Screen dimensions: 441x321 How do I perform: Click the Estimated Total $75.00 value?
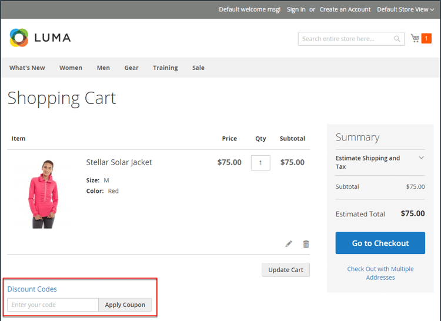(x=413, y=213)
